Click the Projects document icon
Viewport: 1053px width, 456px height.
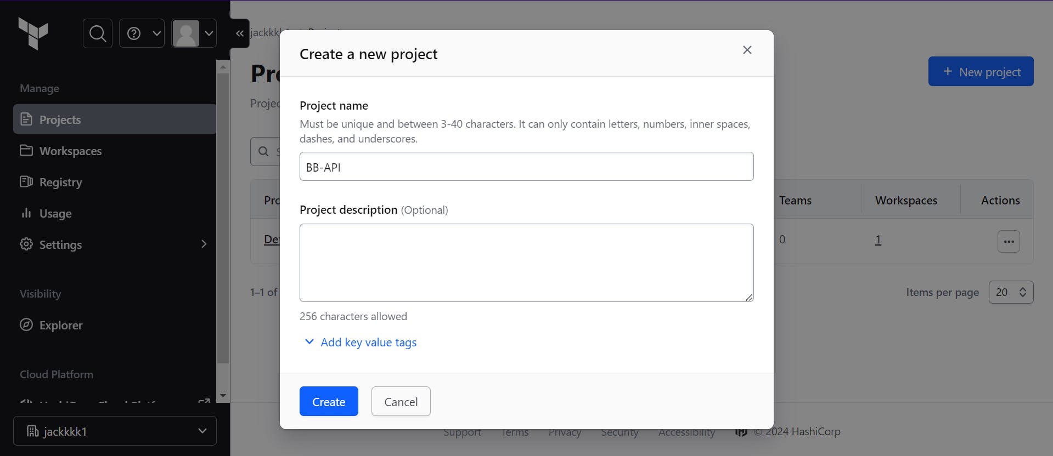(26, 119)
